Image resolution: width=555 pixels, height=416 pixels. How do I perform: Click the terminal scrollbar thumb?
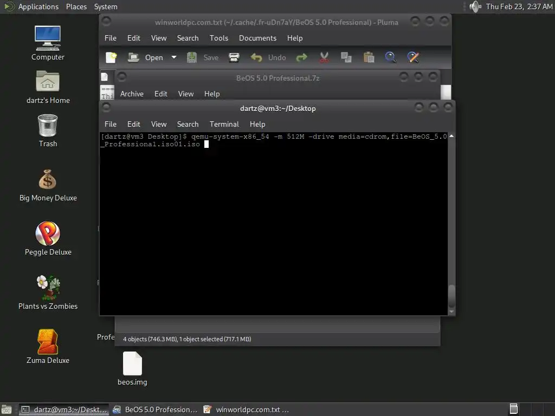(x=451, y=296)
